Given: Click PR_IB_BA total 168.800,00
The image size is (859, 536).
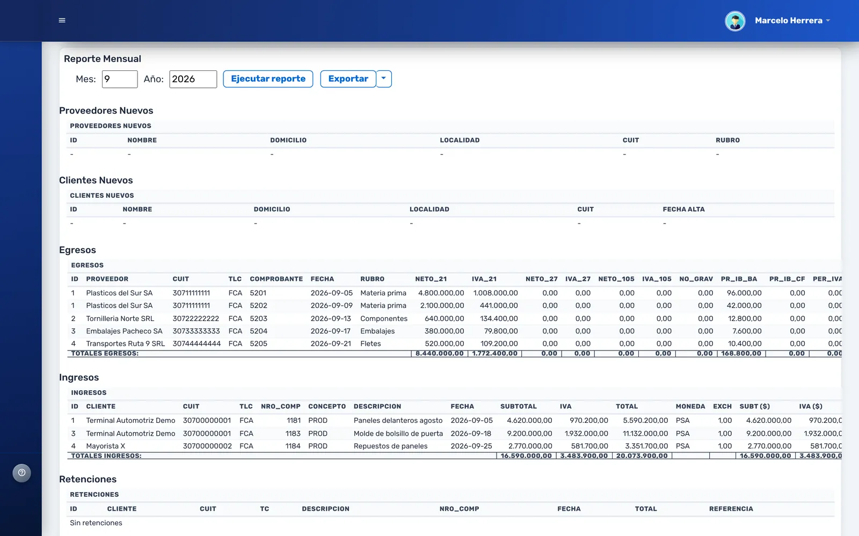Looking at the screenshot, I should click(741, 354).
